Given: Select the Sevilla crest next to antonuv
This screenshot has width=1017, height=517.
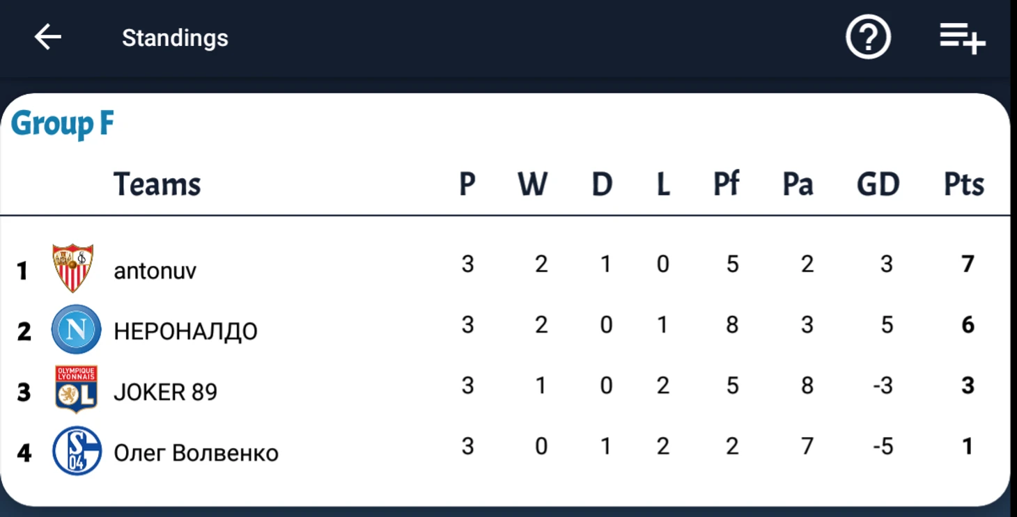Looking at the screenshot, I should (73, 268).
